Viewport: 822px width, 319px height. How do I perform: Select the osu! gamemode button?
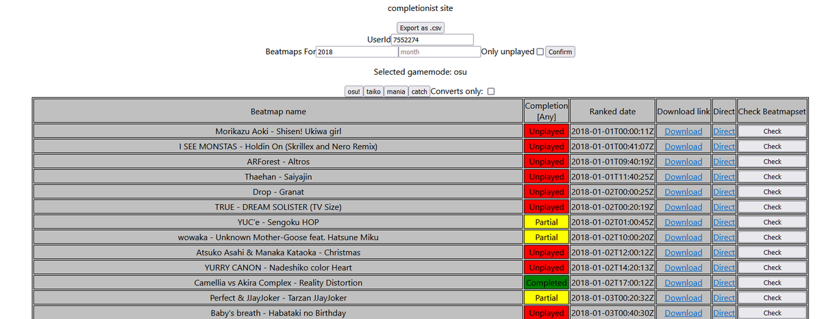[x=353, y=92]
